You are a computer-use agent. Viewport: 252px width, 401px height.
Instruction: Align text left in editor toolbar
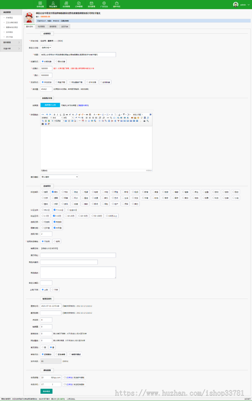pyautogui.click(x=87, y=118)
